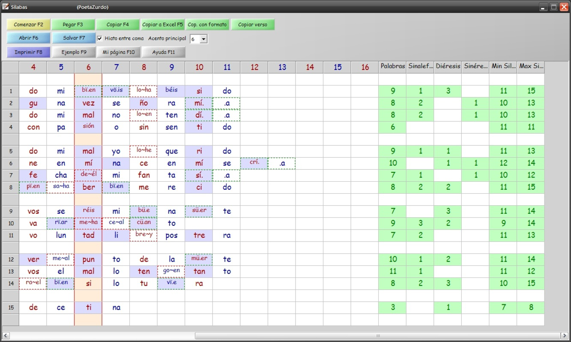Image resolution: width=571 pixels, height=342 pixels.
Task: Click cell 'réis' in row 9
Action: tap(88, 211)
